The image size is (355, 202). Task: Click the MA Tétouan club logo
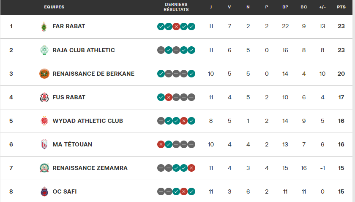pyautogui.click(x=44, y=144)
